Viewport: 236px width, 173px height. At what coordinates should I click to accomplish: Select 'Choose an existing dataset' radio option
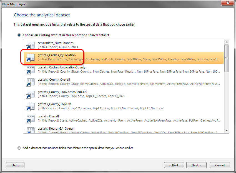pyautogui.click(x=19, y=35)
